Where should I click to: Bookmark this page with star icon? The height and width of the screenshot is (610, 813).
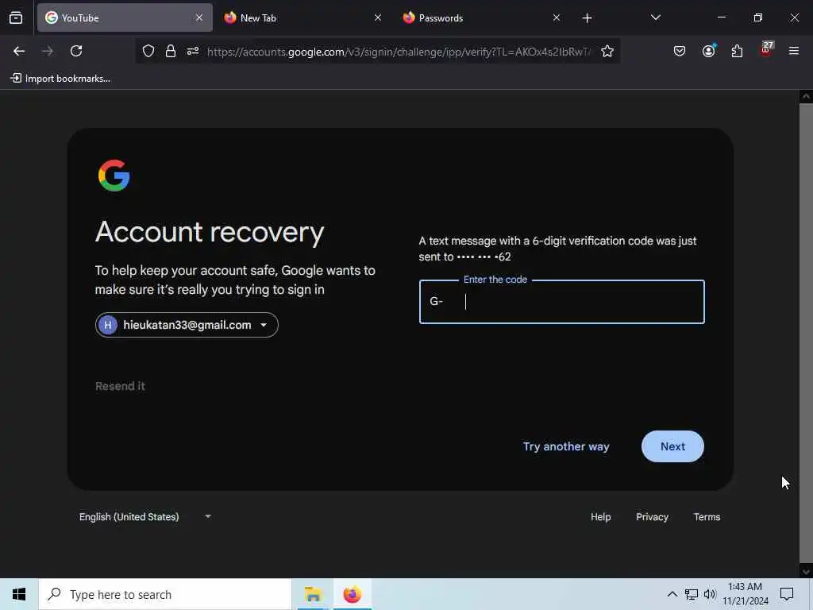(x=607, y=51)
